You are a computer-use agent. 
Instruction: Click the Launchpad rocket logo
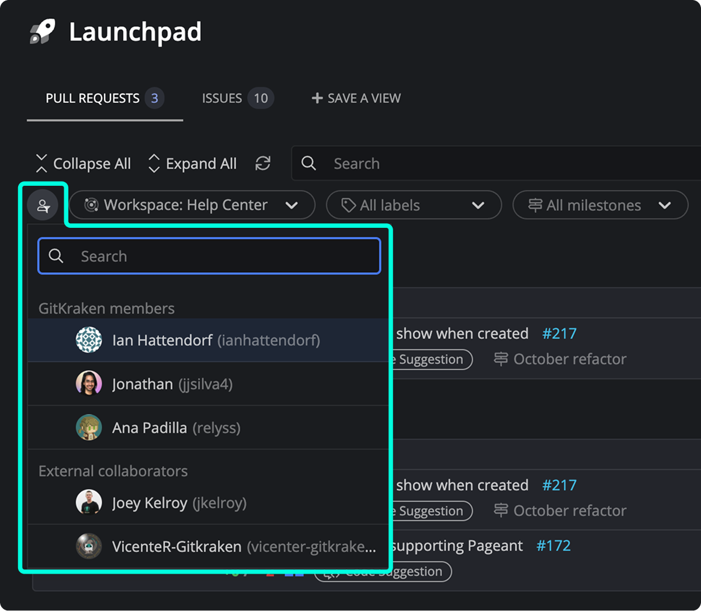pyautogui.click(x=43, y=30)
